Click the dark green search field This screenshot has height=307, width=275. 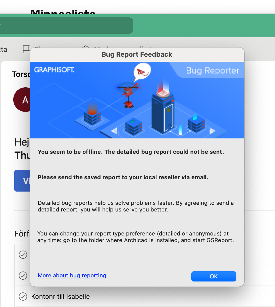[66, 26]
